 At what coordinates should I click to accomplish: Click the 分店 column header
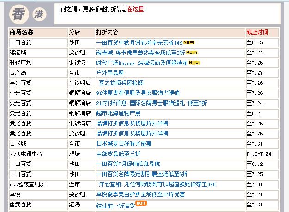82,32
